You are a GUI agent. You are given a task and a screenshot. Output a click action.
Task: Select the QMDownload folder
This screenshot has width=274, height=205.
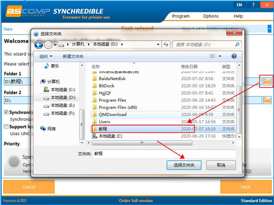click(163, 114)
